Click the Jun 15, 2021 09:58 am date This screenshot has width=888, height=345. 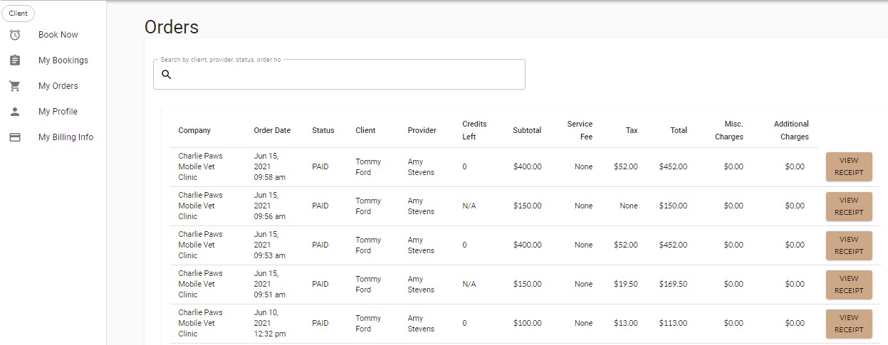(x=270, y=166)
